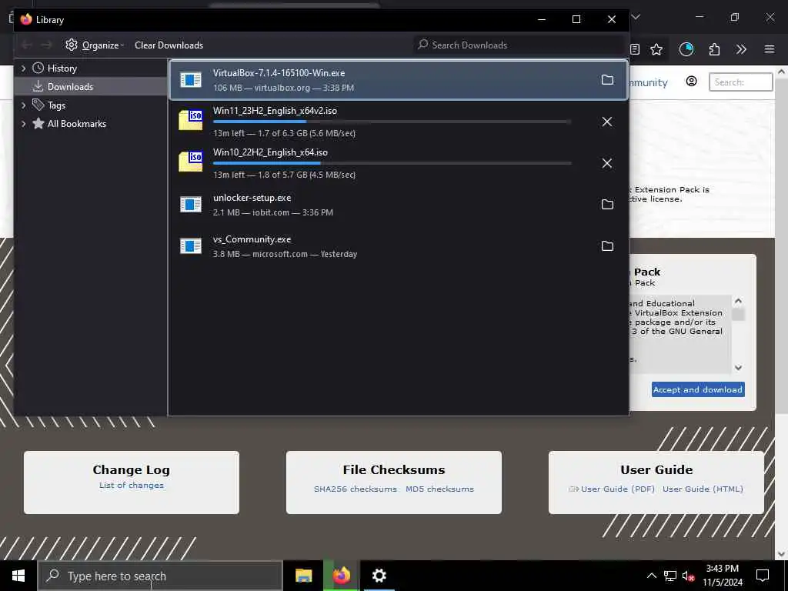
Task: Click the taskbar search box
Action: click(x=160, y=576)
